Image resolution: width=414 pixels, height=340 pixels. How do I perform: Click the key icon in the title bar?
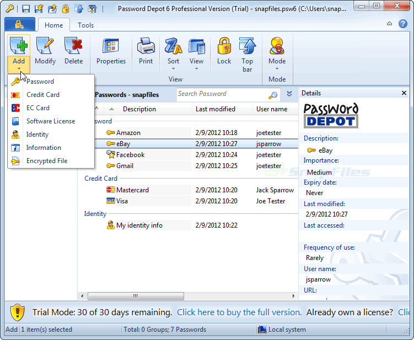coord(10,9)
